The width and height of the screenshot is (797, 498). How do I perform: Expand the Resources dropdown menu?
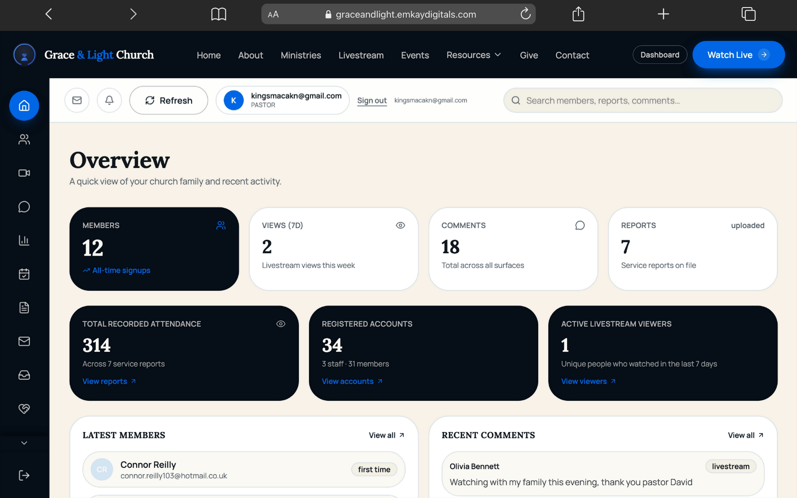[474, 55]
